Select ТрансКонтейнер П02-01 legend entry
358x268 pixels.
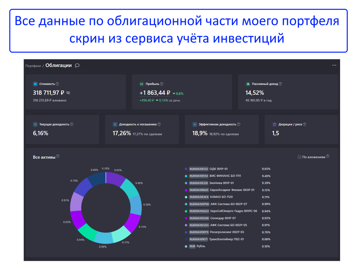tap(226, 239)
